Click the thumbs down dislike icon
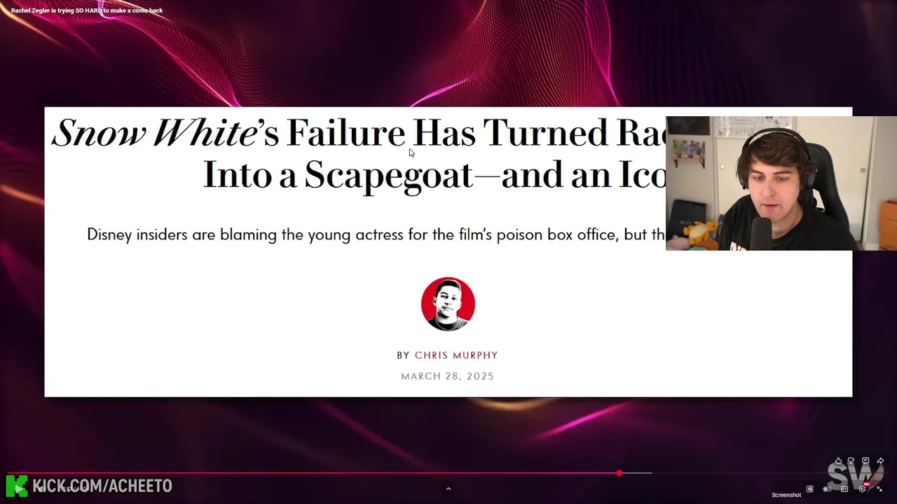The width and height of the screenshot is (897, 504). [x=851, y=461]
